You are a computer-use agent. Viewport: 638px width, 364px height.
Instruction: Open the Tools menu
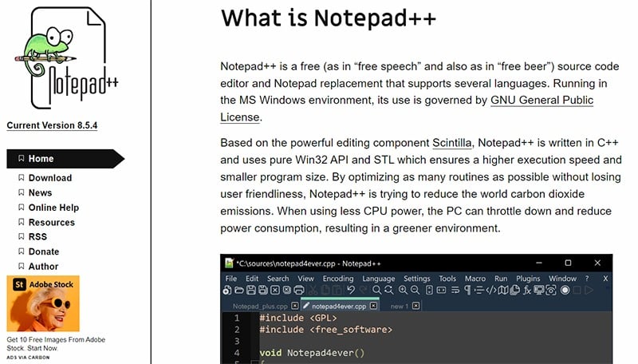tap(447, 279)
